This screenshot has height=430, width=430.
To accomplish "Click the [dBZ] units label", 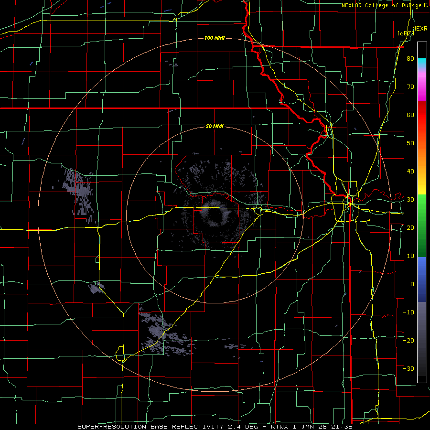I will pos(406,33).
